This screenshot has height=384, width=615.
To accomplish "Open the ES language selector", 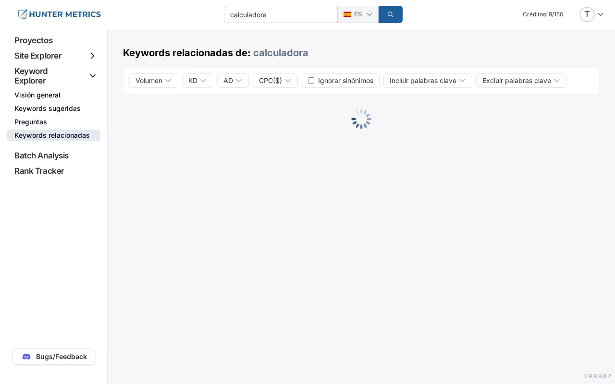I will 358,14.
